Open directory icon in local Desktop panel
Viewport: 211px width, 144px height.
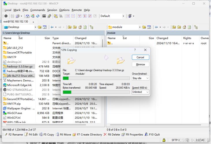40,27
